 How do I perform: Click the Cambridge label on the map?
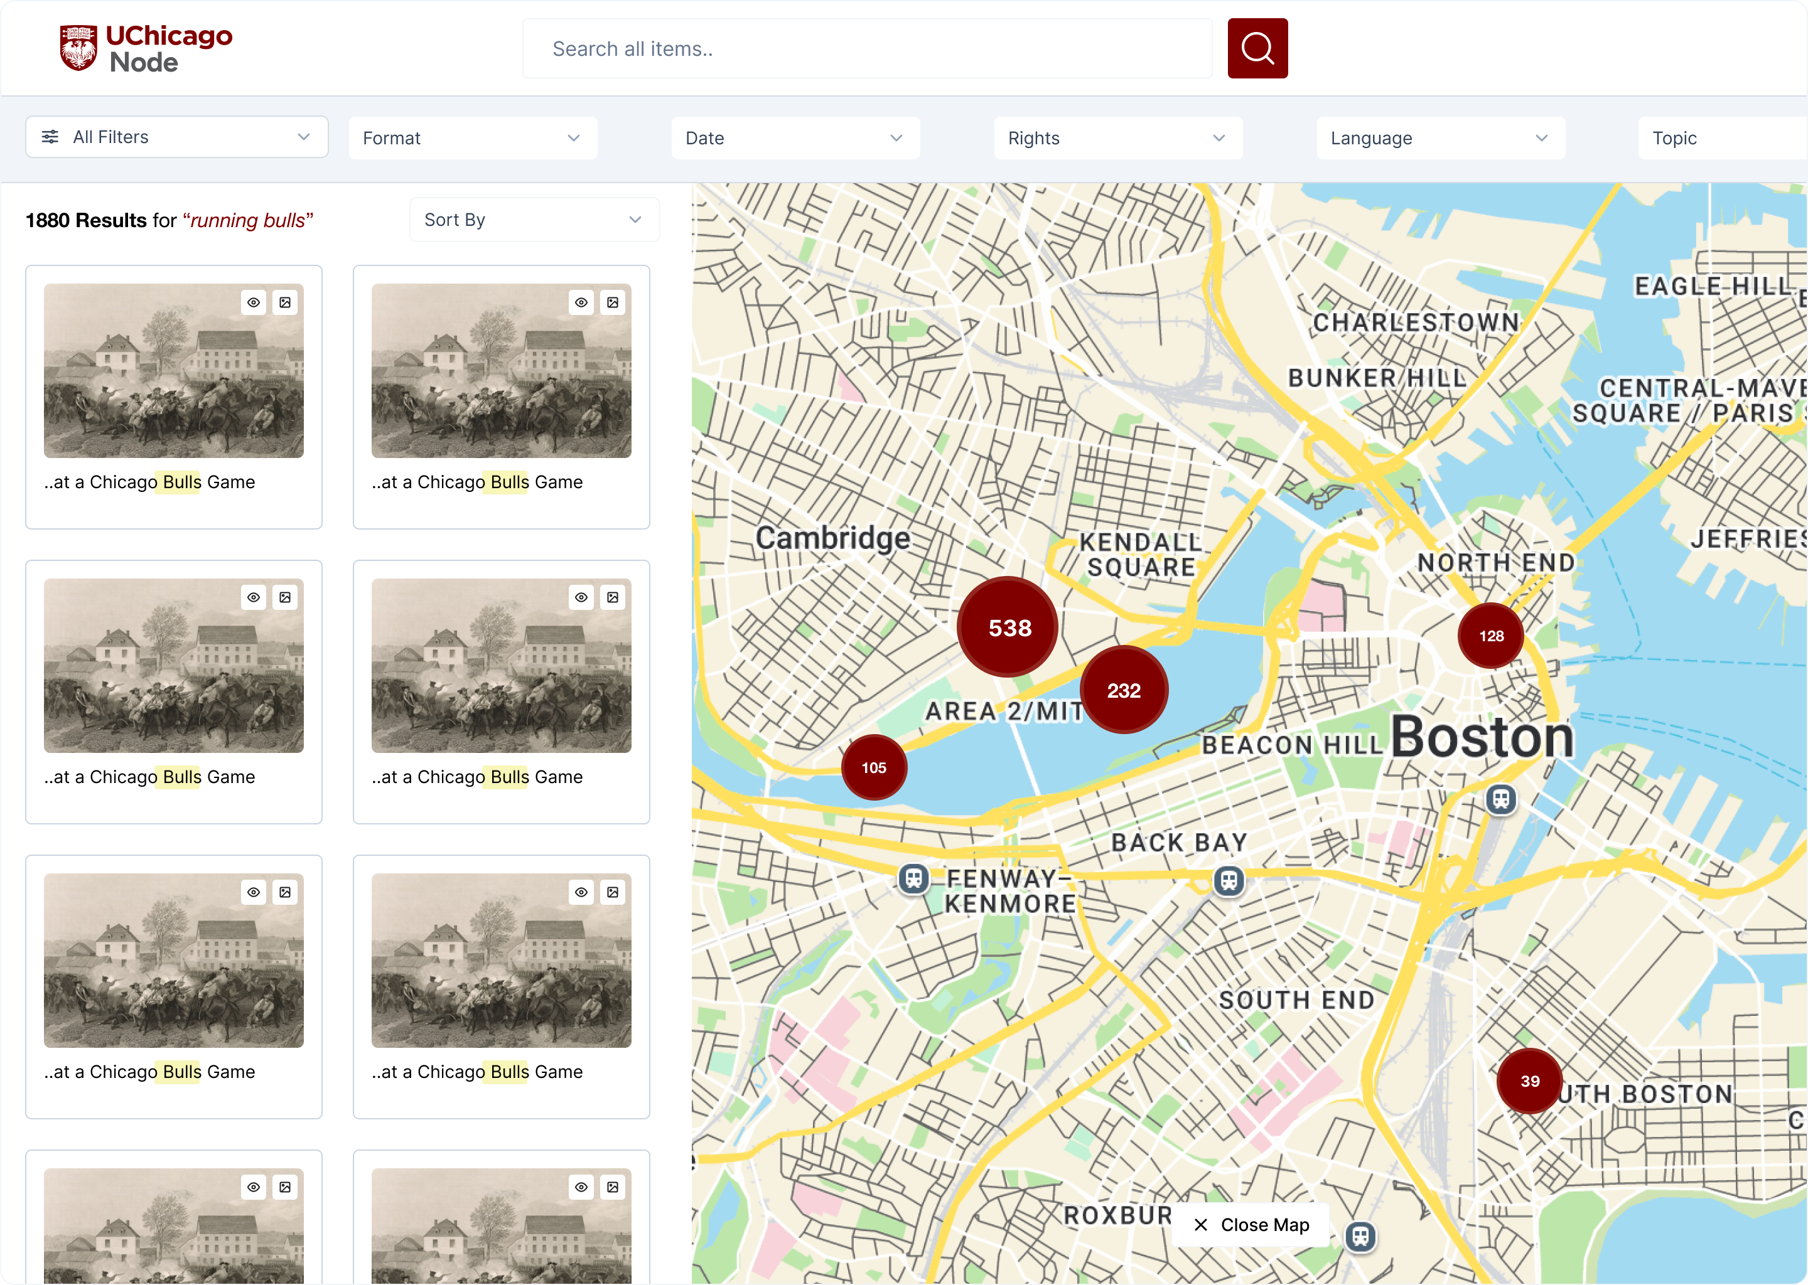833,538
